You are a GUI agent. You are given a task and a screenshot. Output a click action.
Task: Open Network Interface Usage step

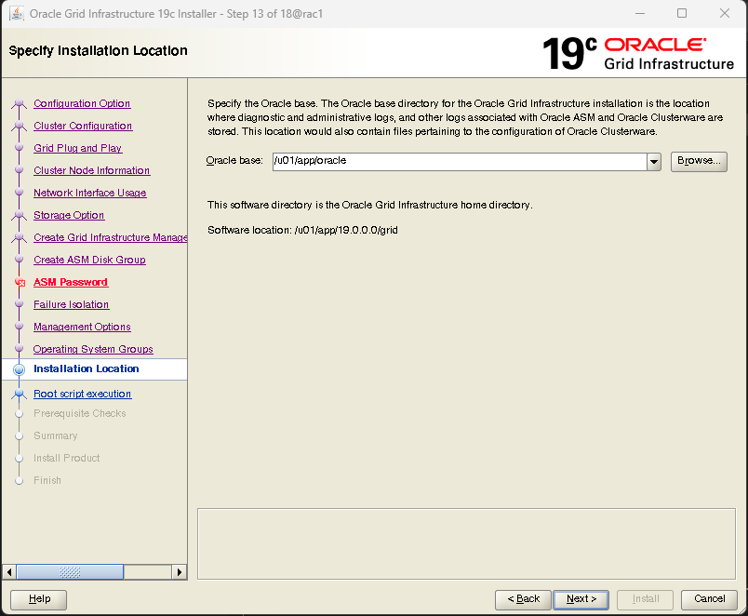click(89, 193)
